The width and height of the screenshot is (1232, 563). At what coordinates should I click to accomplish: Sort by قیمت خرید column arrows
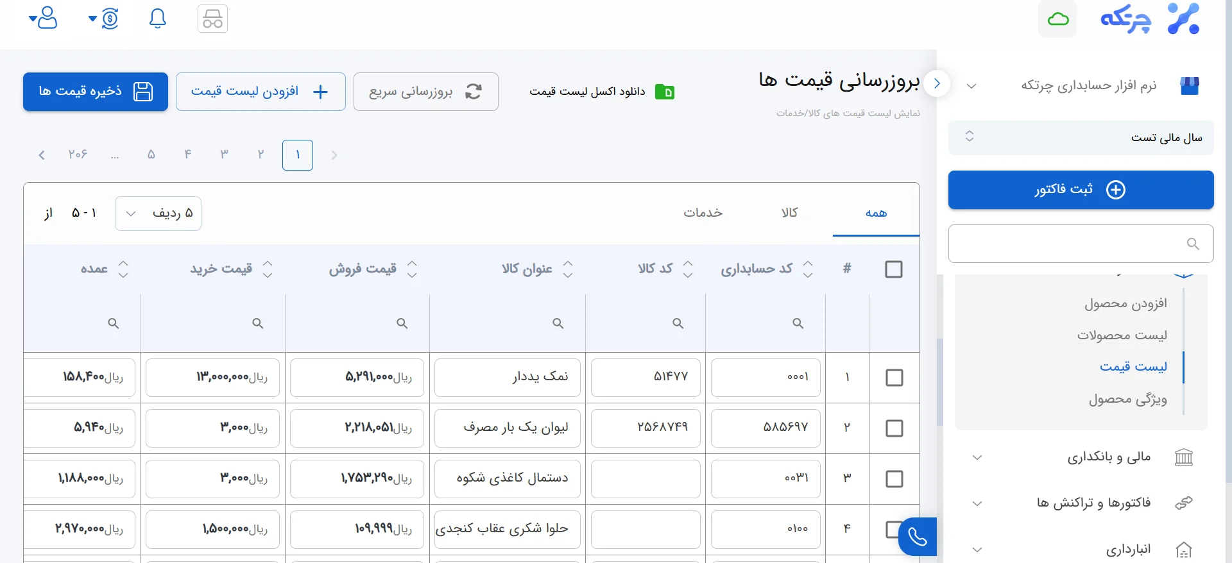click(x=268, y=269)
